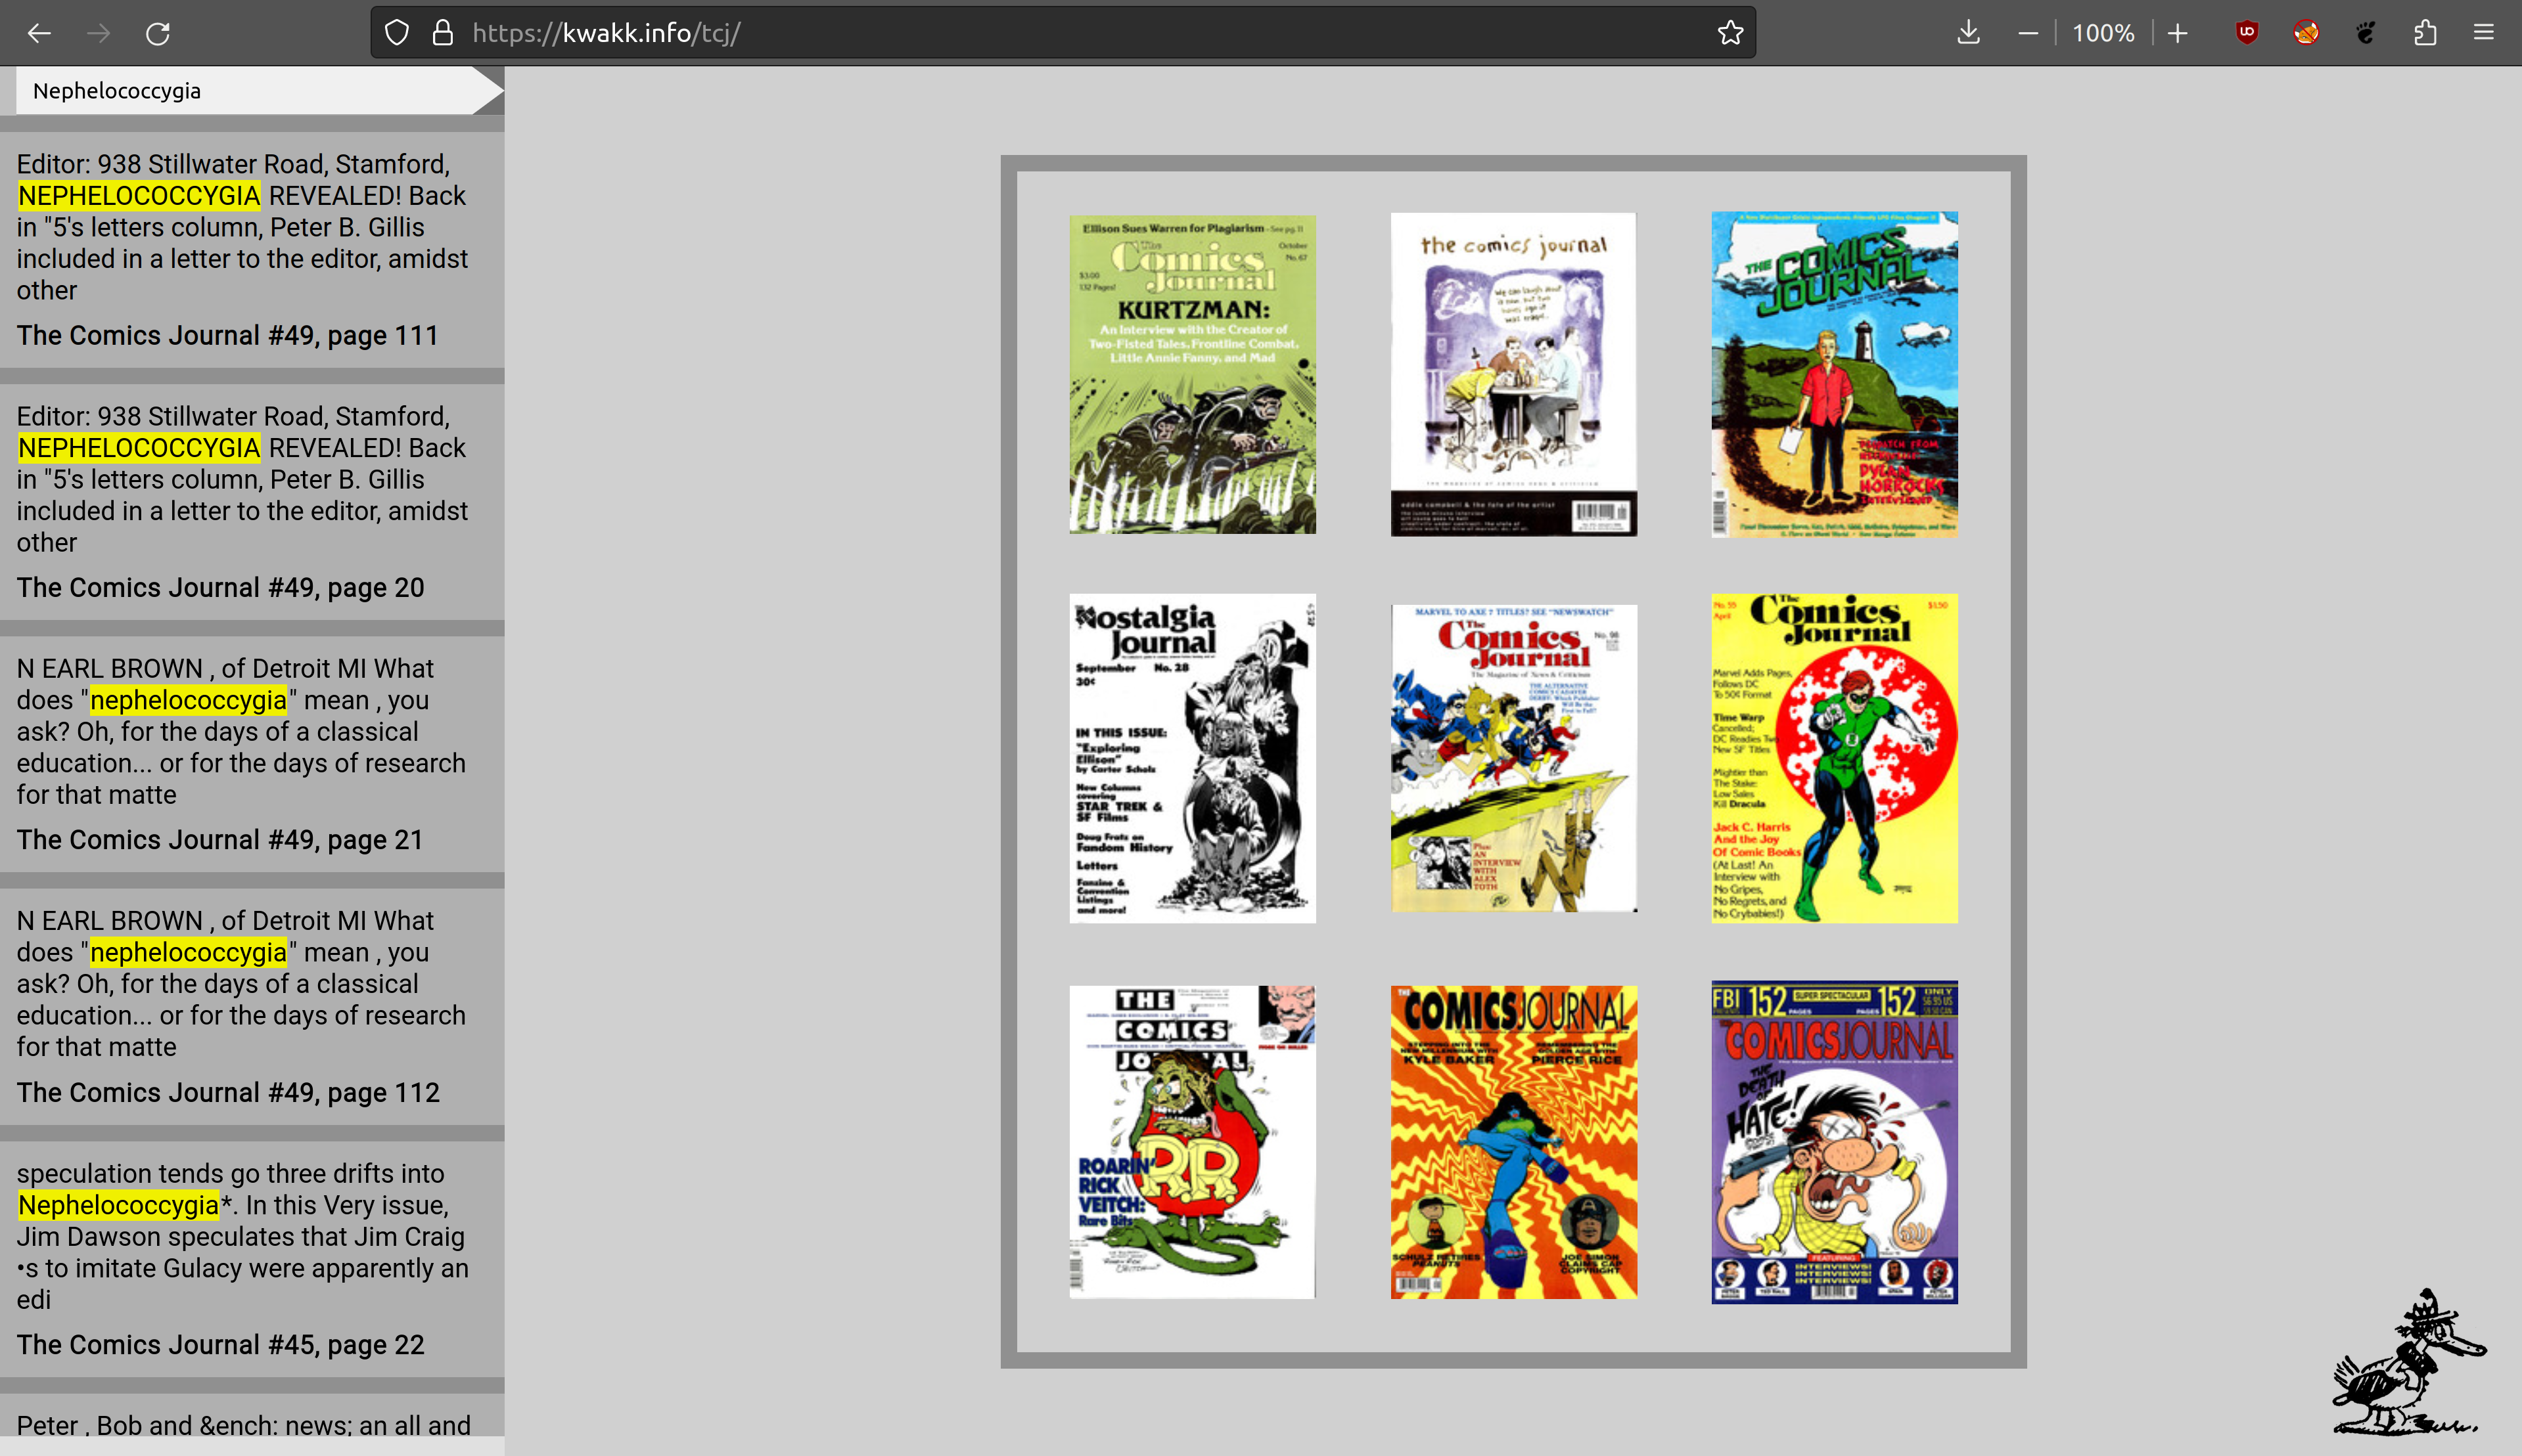Image resolution: width=2522 pixels, height=1456 pixels.
Task: Bookmark this page with the star
Action: pos(1731,33)
